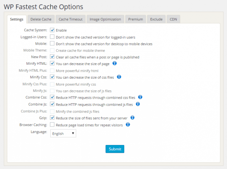The height and width of the screenshot is (169, 227).
Task: Click 'Reduce page load times for repeat visitors' text
Action: [89, 125]
